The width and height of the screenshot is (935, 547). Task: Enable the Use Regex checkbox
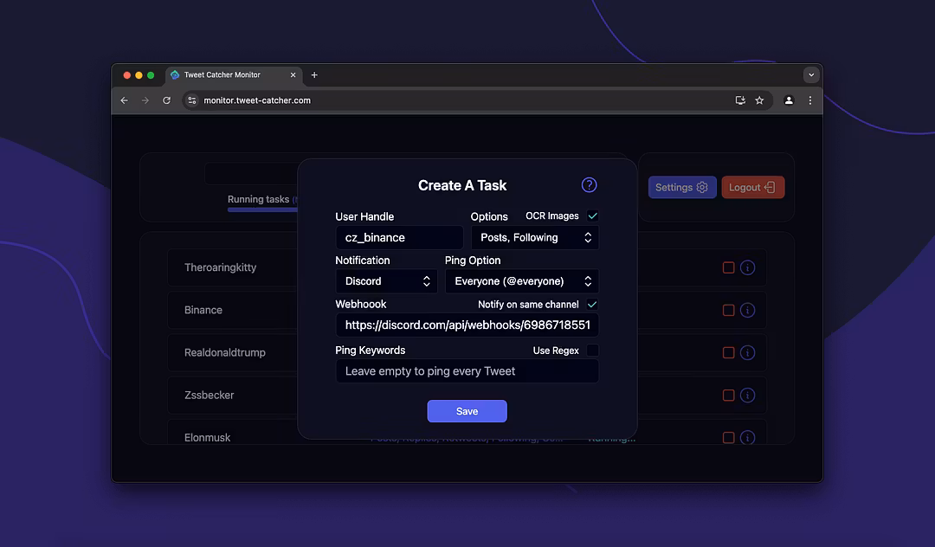tap(592, 350)
